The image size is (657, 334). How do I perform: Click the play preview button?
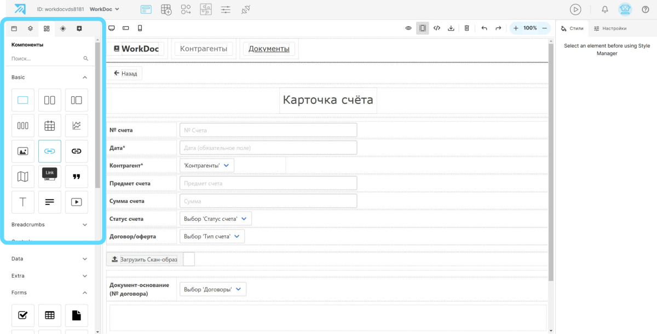pos(575,9)
